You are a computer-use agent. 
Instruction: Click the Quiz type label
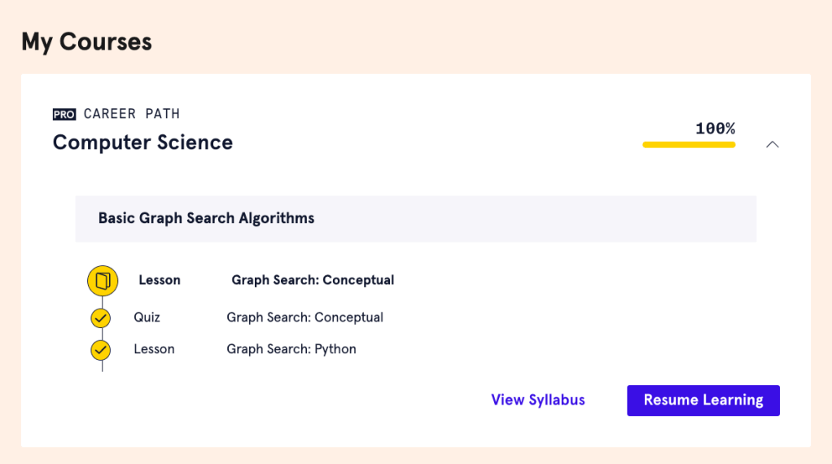(x=147, y=317)
